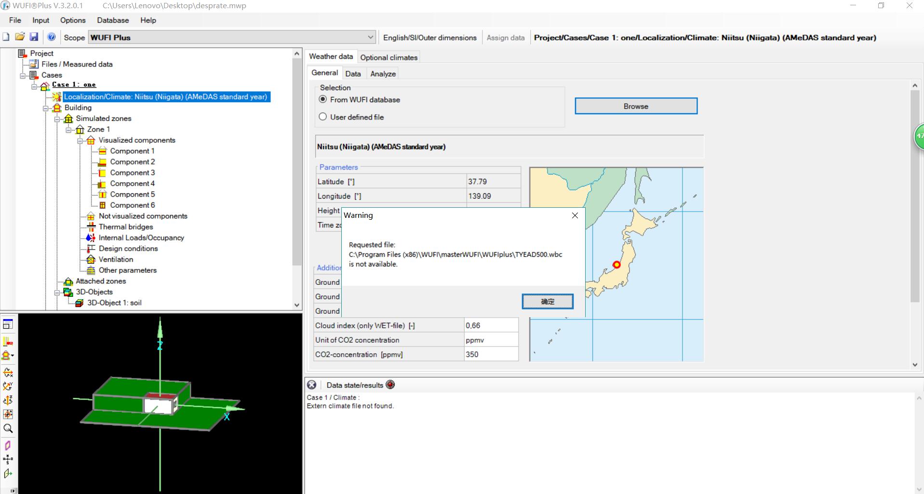This screenshot has width=924, height=494.
Task: Collapse the Zone 1 tree node
Action: (69, 130)
